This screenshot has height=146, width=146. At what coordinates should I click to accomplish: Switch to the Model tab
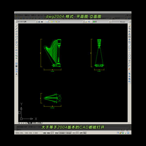coord(30,123)
